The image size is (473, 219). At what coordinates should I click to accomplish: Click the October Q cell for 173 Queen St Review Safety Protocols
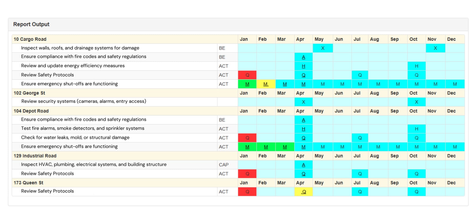(417, 192)
